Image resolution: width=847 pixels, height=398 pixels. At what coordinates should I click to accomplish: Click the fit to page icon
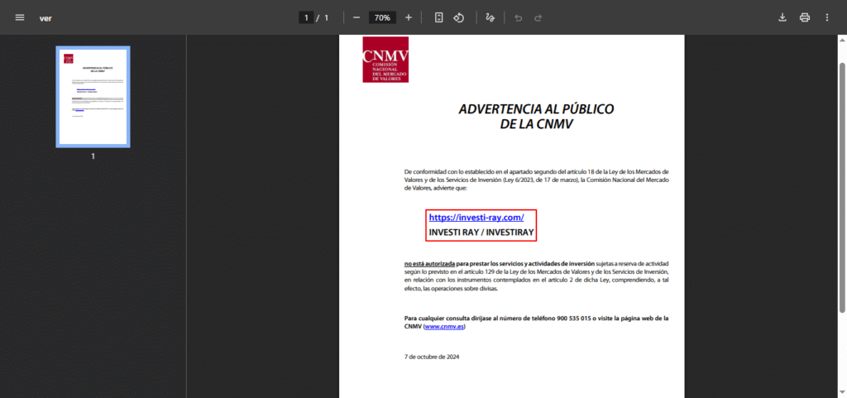click(439, 18)
